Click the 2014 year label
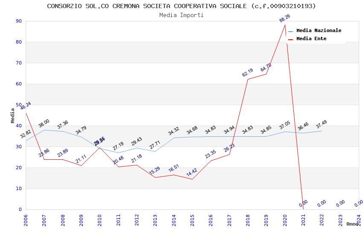Viewport: 363px width, 235px height. tap(174, 220)
